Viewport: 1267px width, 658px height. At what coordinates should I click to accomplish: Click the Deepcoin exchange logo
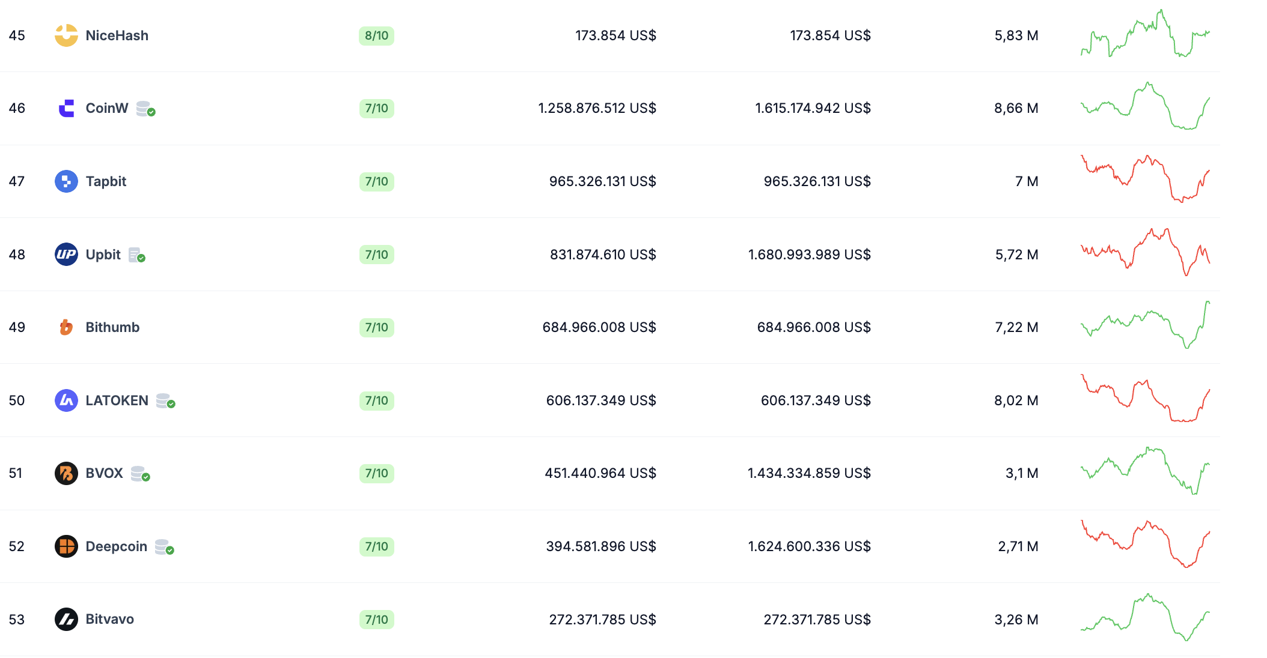pos(66,546)
